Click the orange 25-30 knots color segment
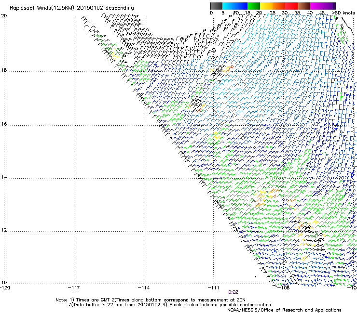This screenshot has height=313, width=357. pos(279,6)
